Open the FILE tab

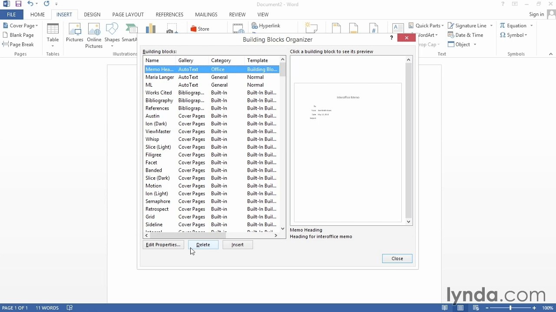[x=11, y=14]
